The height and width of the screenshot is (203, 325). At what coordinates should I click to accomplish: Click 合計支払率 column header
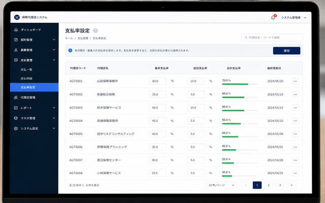[234, 68]
